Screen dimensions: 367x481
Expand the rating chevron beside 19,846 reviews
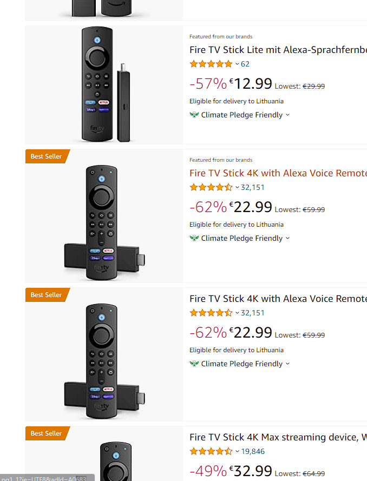click(x=237, y=451)
